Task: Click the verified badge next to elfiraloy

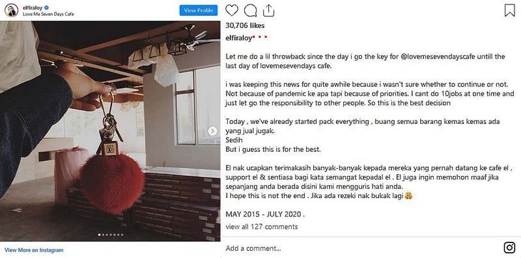Action: coord(47,8)
